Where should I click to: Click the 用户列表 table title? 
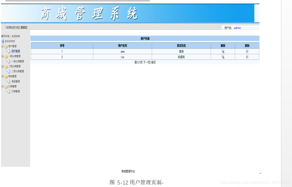pyautogui.click(x=145, y=38)
